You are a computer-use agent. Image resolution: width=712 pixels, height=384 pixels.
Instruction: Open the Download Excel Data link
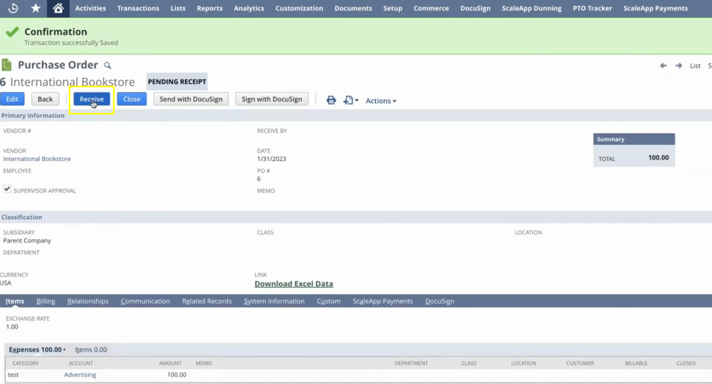point(294,284)
